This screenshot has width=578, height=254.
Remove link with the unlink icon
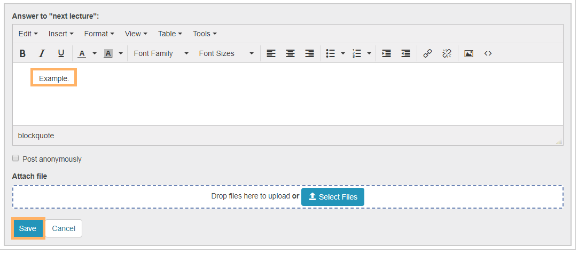click(447, 53)
